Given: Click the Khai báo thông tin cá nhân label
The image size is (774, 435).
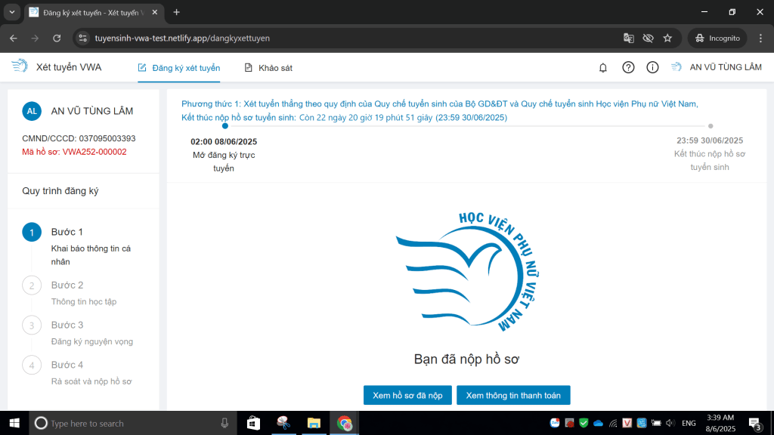Looking at the screenshot, I should tap(91, 255).
